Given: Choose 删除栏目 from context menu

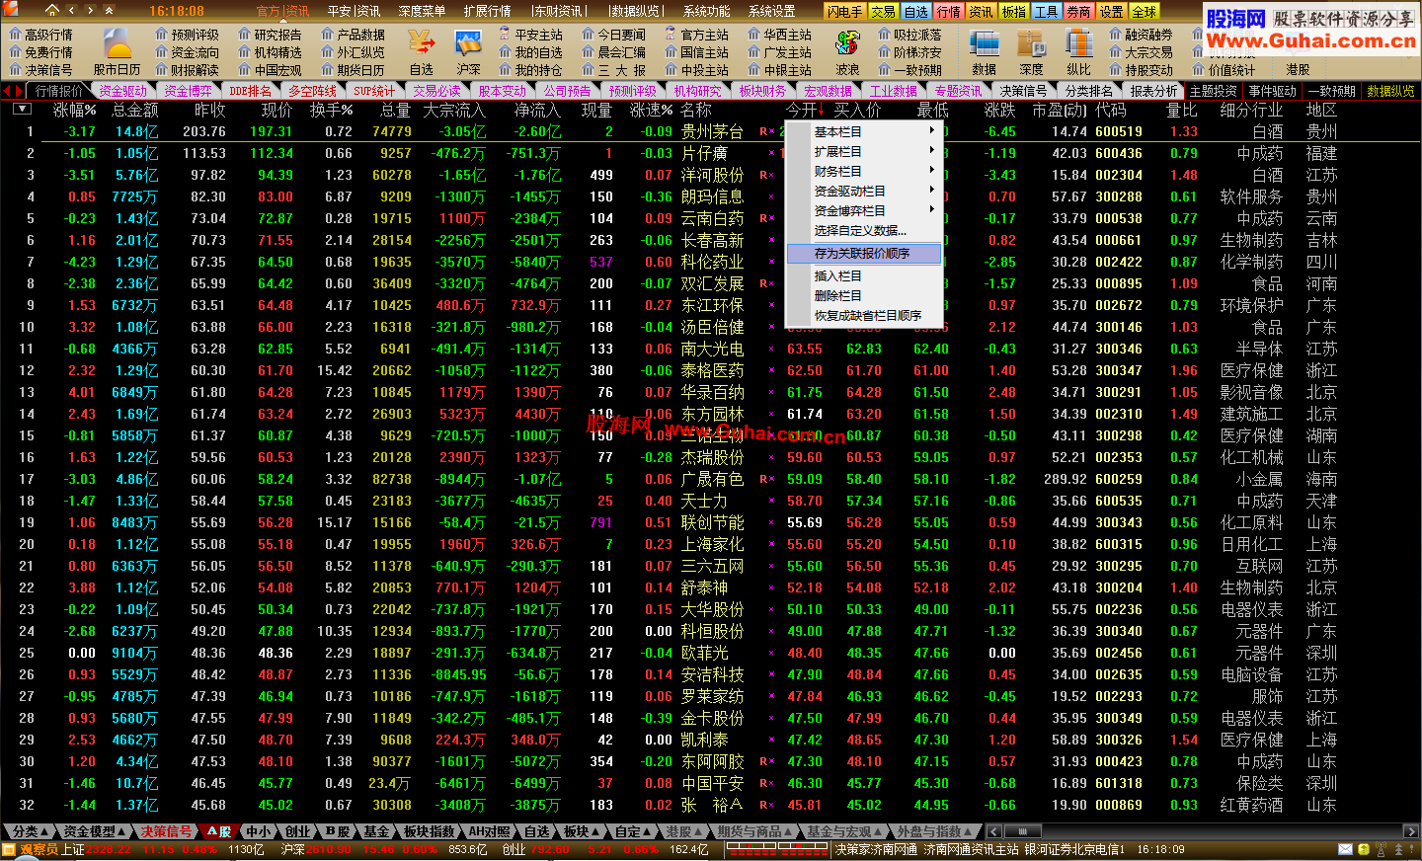Looking at the screenshot, I should 864,295.
